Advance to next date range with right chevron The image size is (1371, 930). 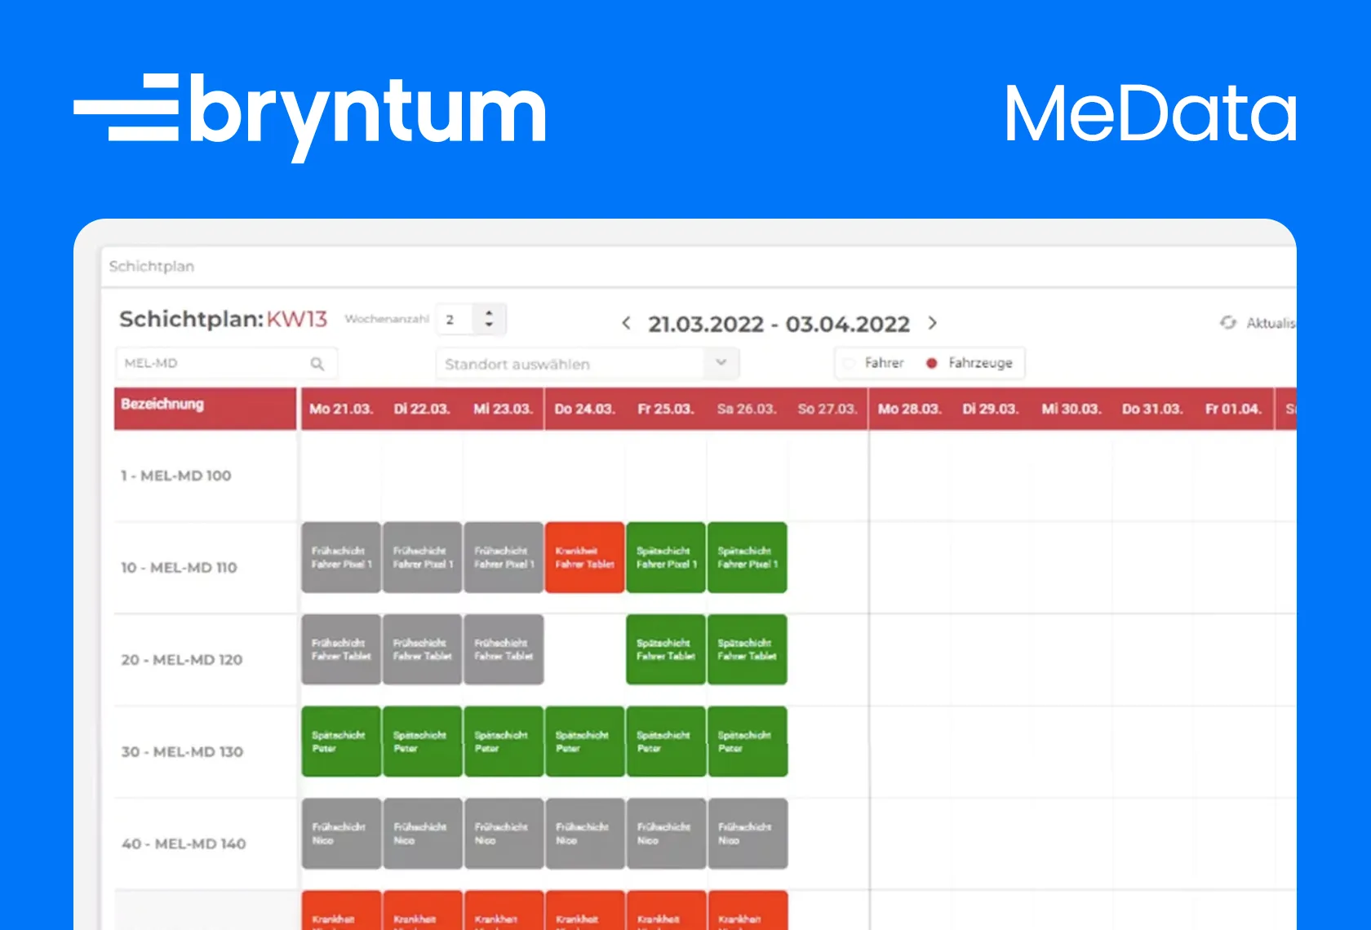click(933, 323)
